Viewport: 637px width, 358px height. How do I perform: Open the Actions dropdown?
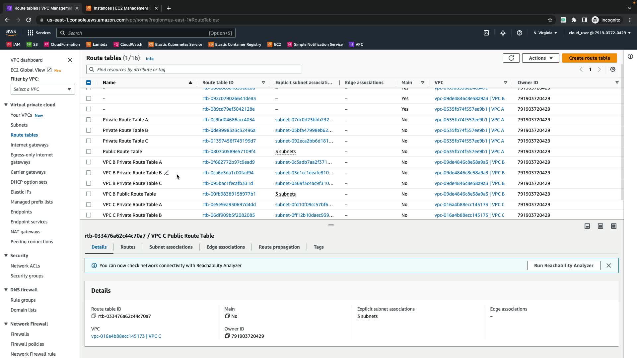click(x=540, y=58)
